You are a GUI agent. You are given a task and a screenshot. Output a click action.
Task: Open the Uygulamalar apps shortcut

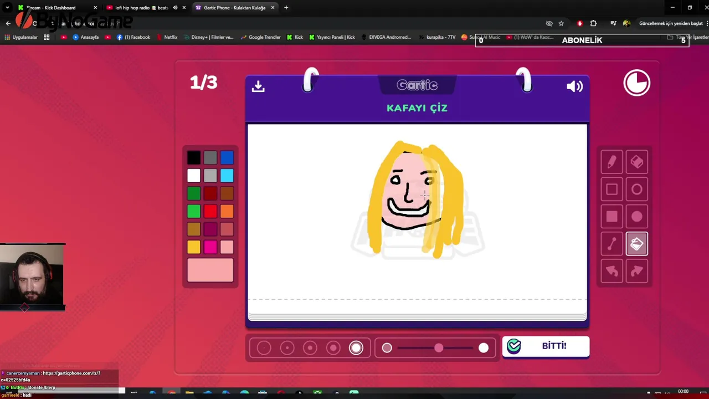pyautogui.click(x=21, y=37)
